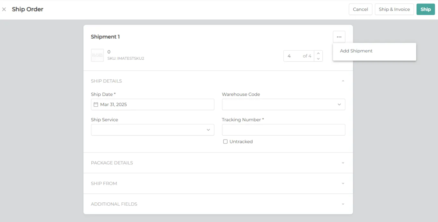Click the Tracking Number input field

coord(283,130)
